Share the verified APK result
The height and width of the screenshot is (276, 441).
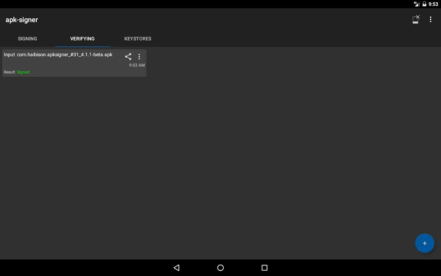point(128,56)
